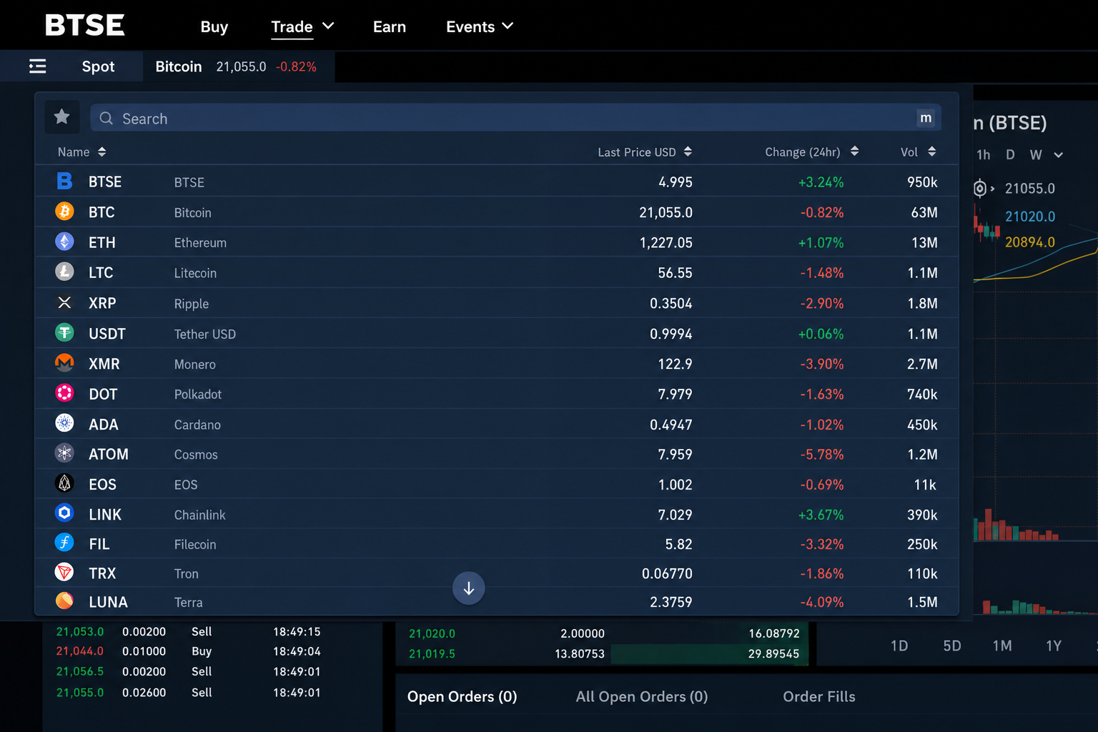1098x732 pixels.
Task: Click the Tron name label
Action: pyautogui.click(x=187, y=574)
